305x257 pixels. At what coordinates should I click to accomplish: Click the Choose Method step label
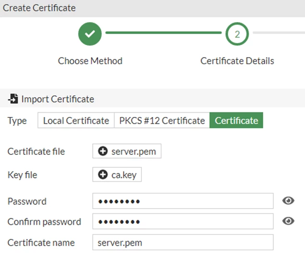[x=90, y=61]
